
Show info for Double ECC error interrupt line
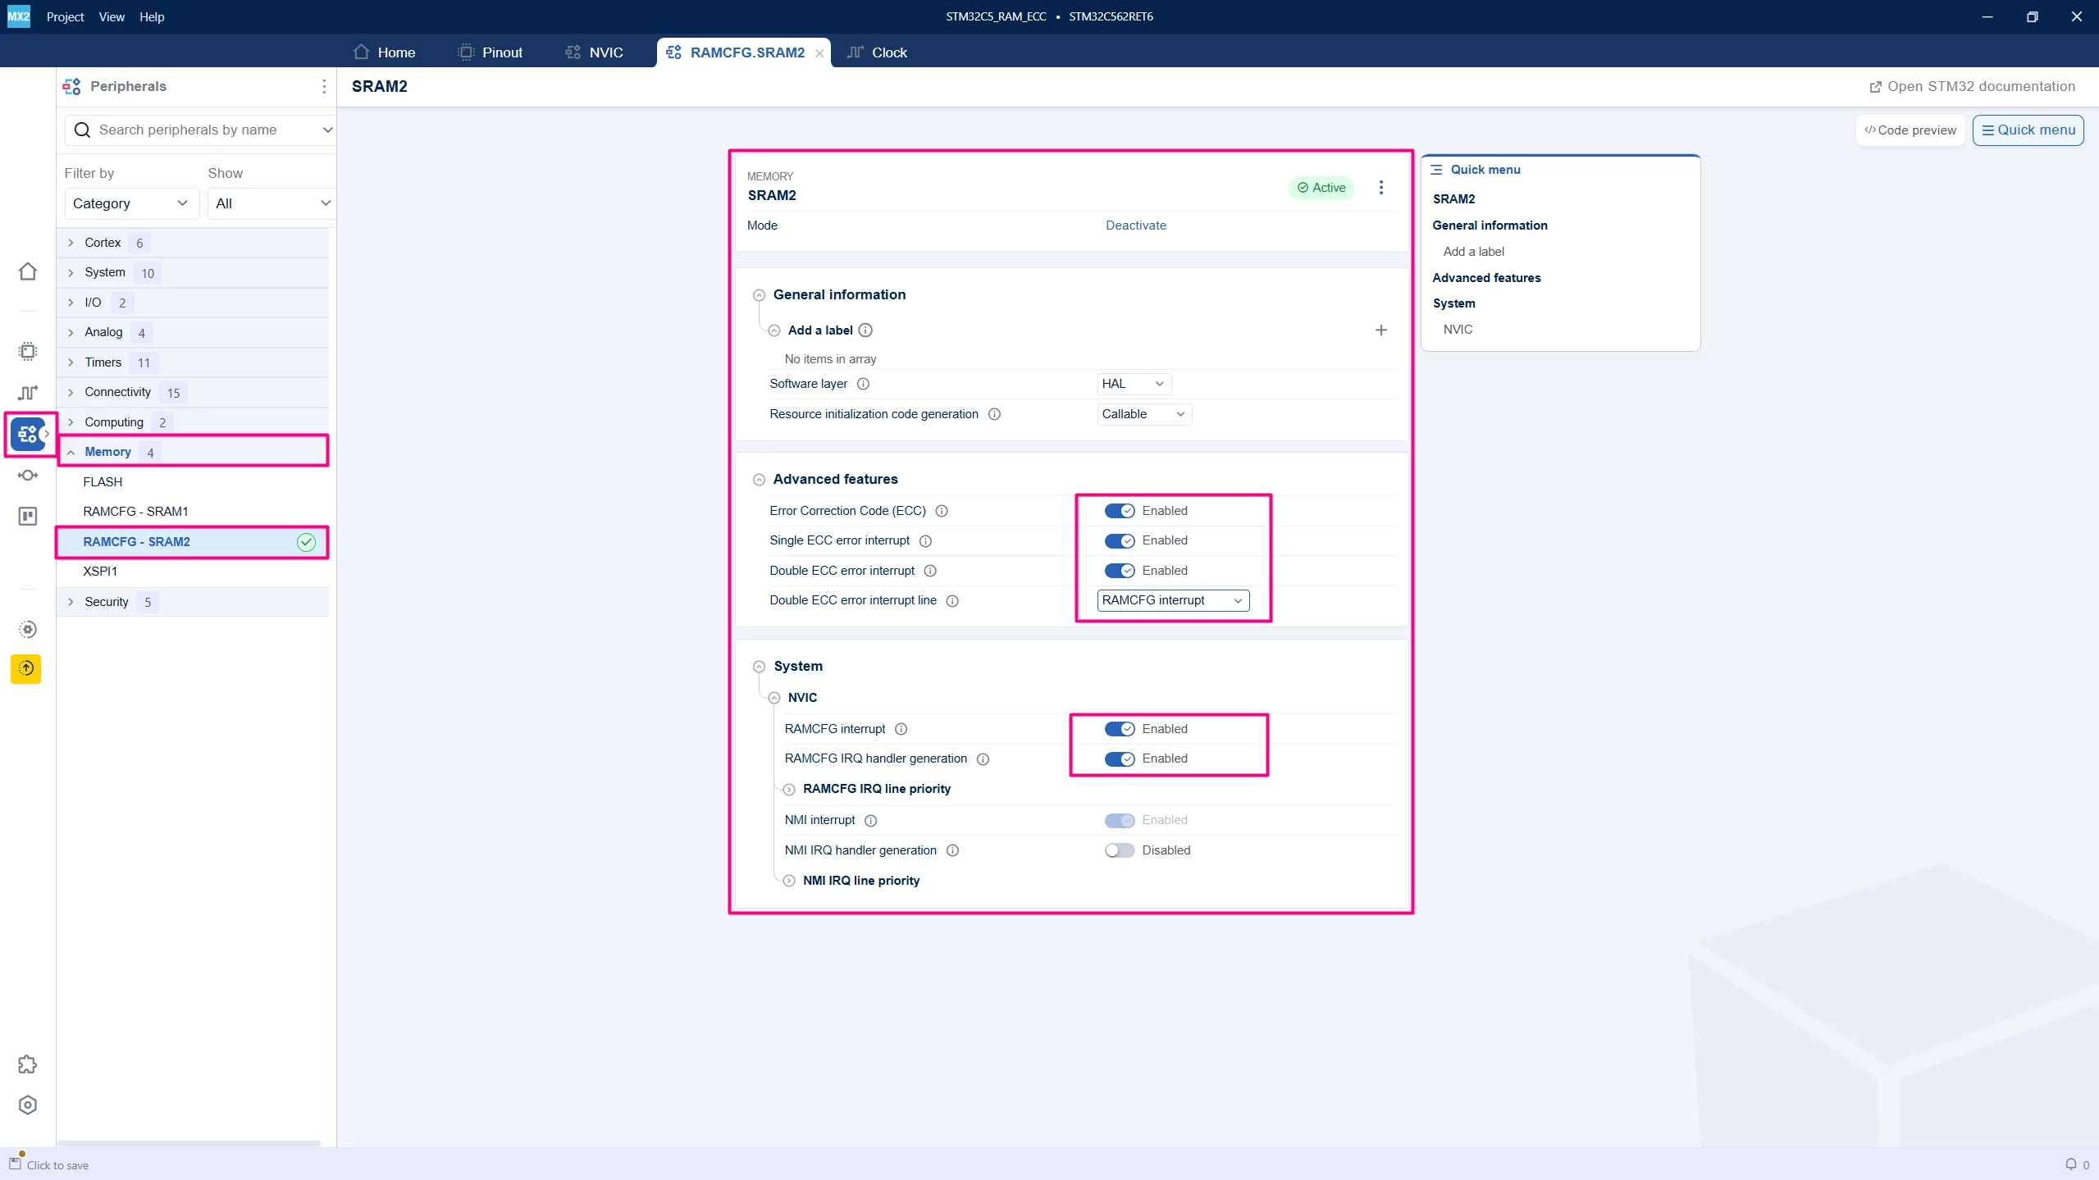pos(952,601)
